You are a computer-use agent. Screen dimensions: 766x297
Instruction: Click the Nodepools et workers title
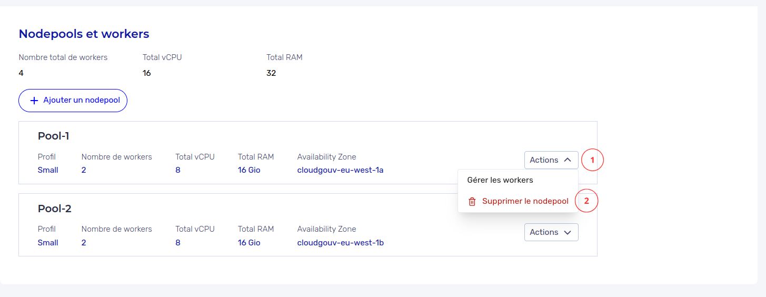(x=84, y=34)
